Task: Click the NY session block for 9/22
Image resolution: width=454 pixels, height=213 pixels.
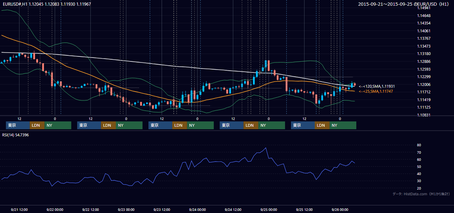Action: click(129, 125)
